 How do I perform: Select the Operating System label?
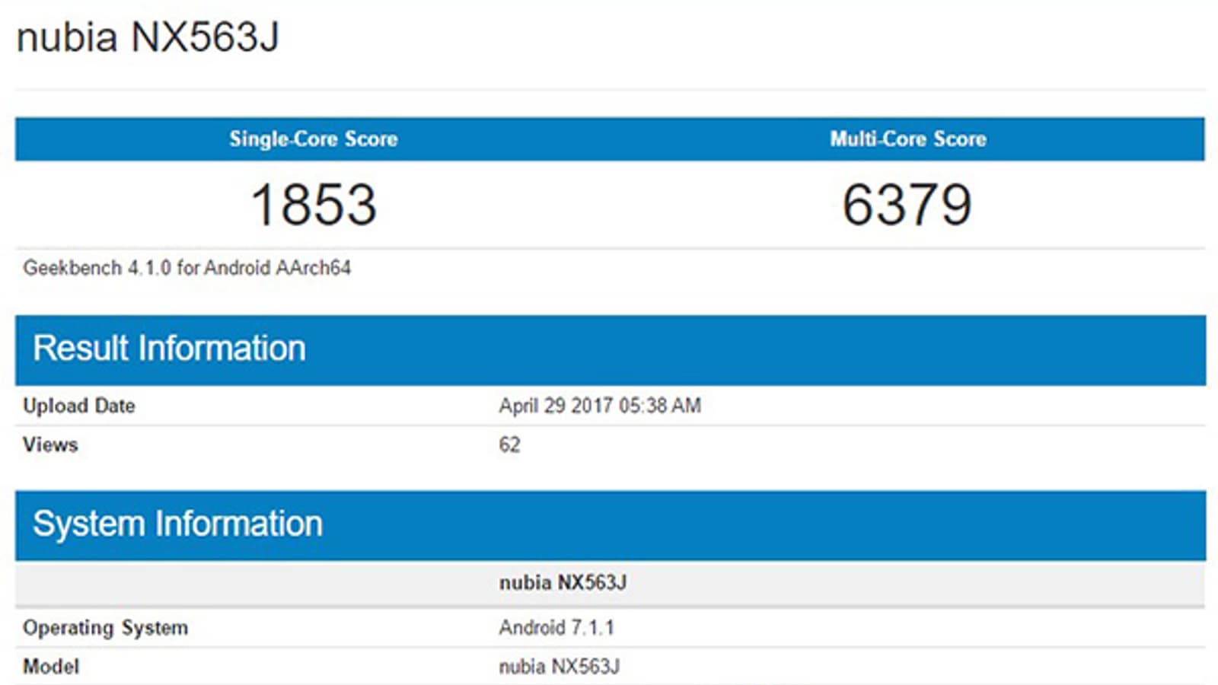(x=105, y=628)
